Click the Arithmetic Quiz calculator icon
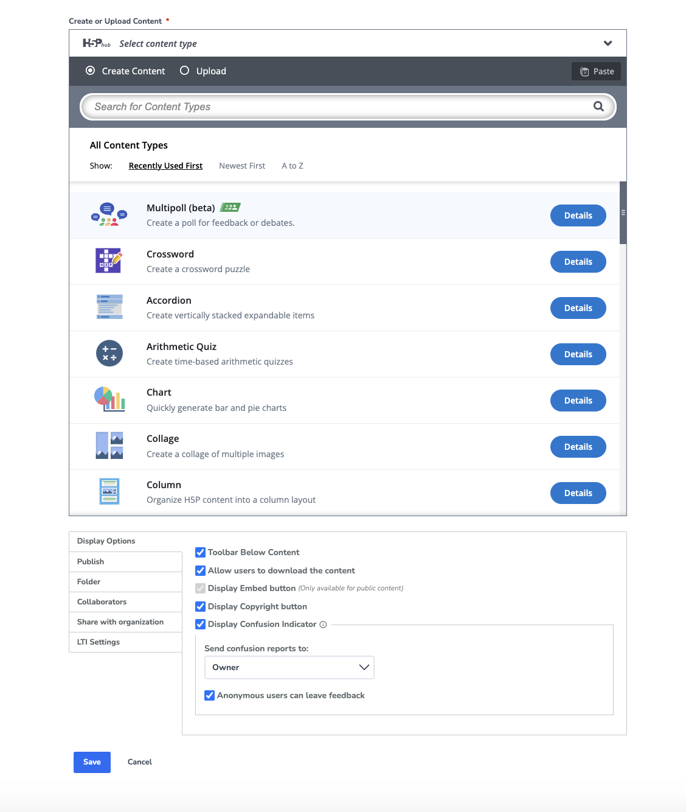Screen dimensions: 686x812 coord(109,354)
